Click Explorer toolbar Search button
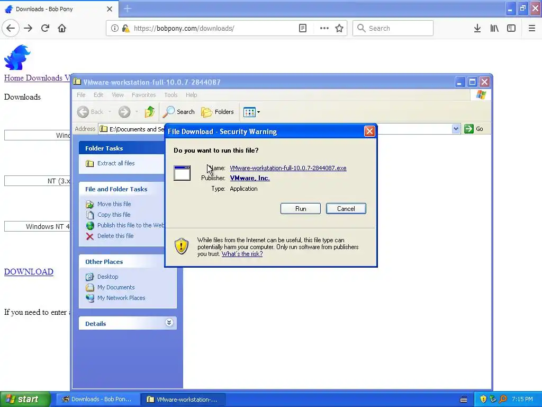The width and height of the screenshot is (542, 407). click(x=179, y=111)
